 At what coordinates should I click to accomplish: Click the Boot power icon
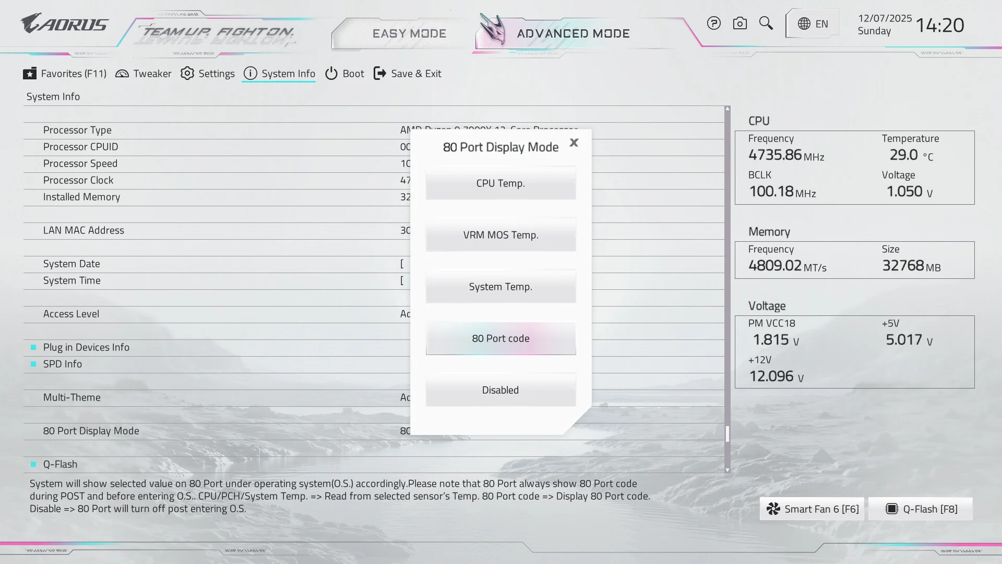click(x=331, y=74)
